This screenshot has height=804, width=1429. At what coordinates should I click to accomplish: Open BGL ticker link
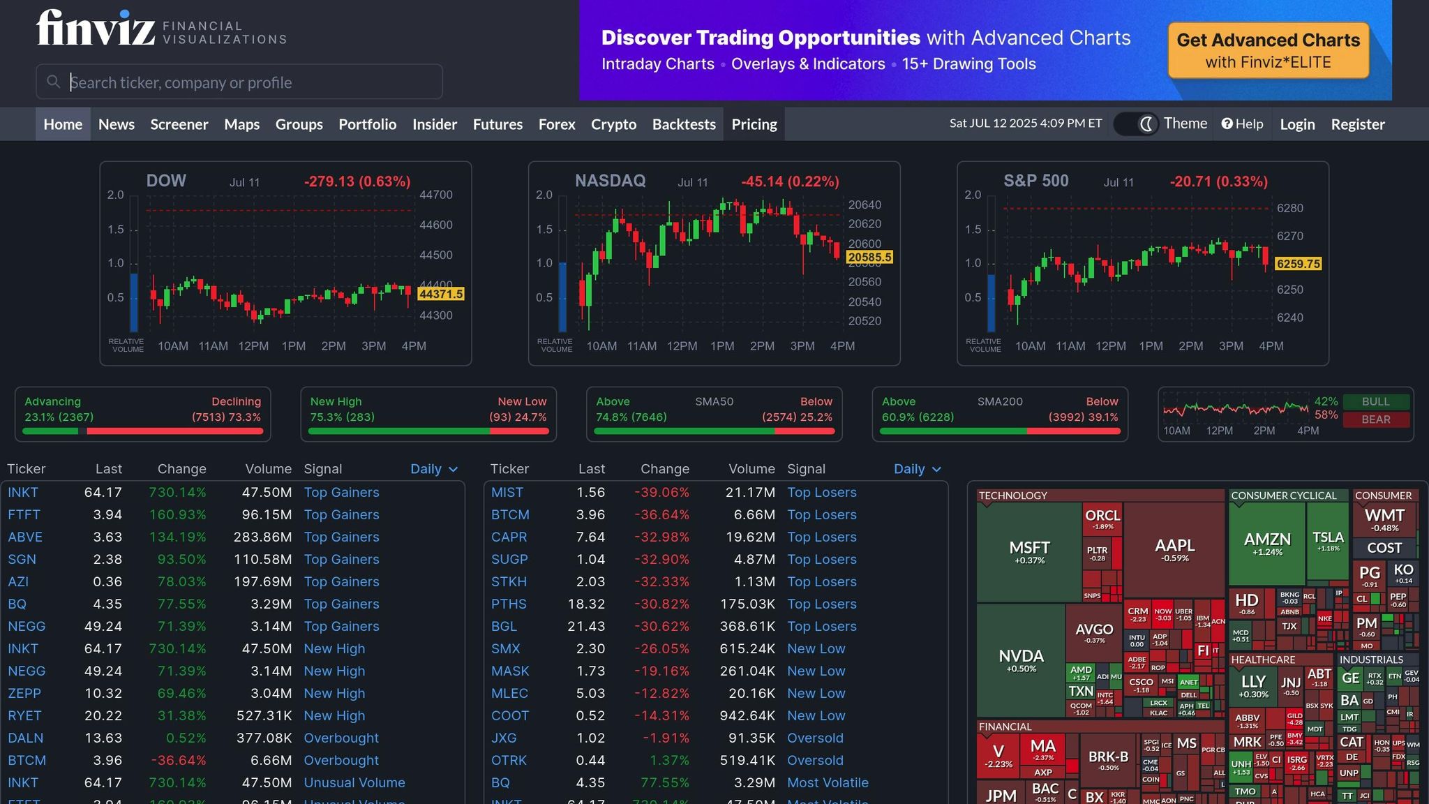(504, 626)
